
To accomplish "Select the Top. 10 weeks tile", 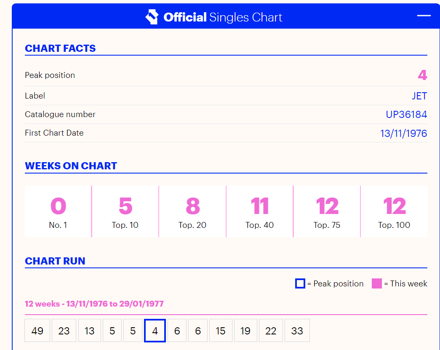I will [125, 211].
